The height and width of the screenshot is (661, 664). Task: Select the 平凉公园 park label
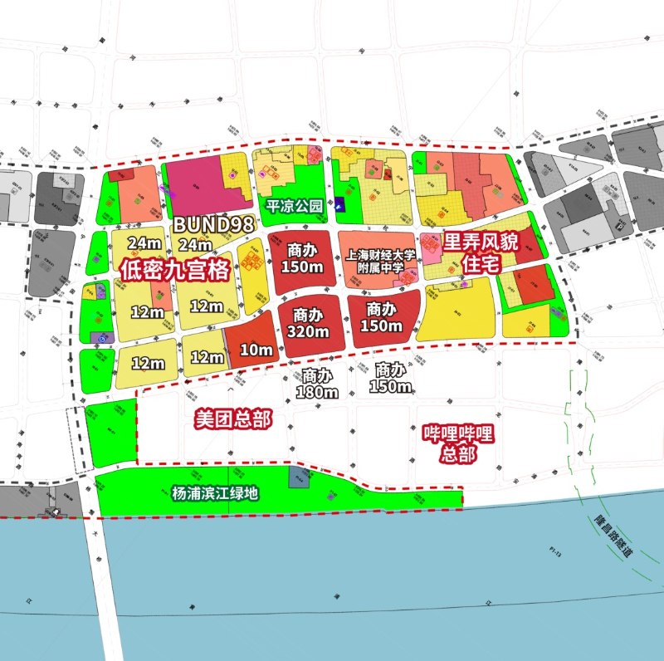[x=294, y=206]
